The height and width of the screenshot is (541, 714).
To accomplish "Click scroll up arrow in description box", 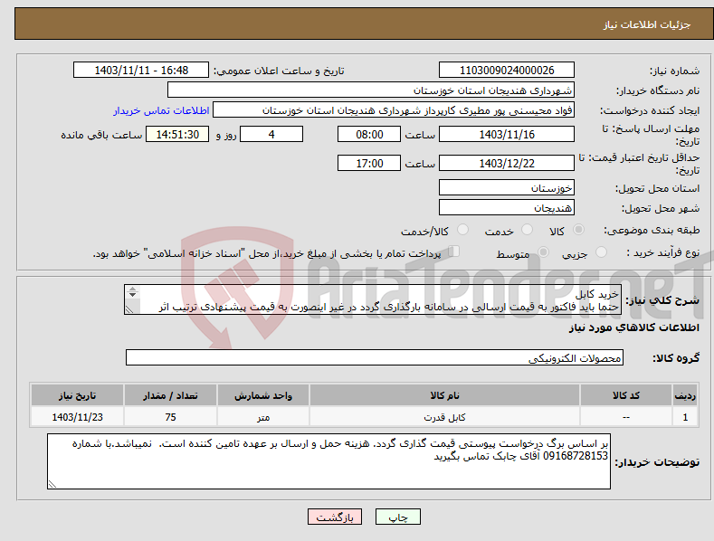I will (x=132, y=289).
